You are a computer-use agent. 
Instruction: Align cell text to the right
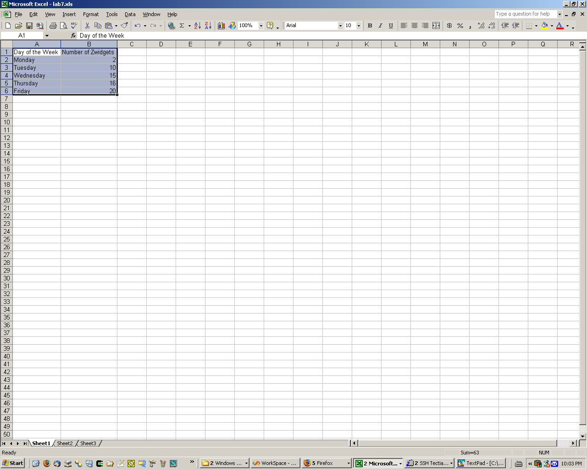click(x=425, y=26)
